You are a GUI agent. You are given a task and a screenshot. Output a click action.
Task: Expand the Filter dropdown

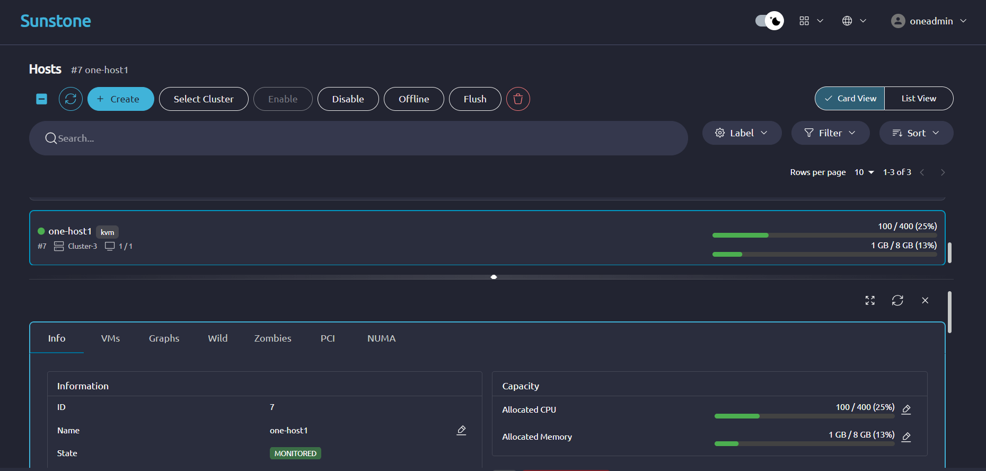830,133
